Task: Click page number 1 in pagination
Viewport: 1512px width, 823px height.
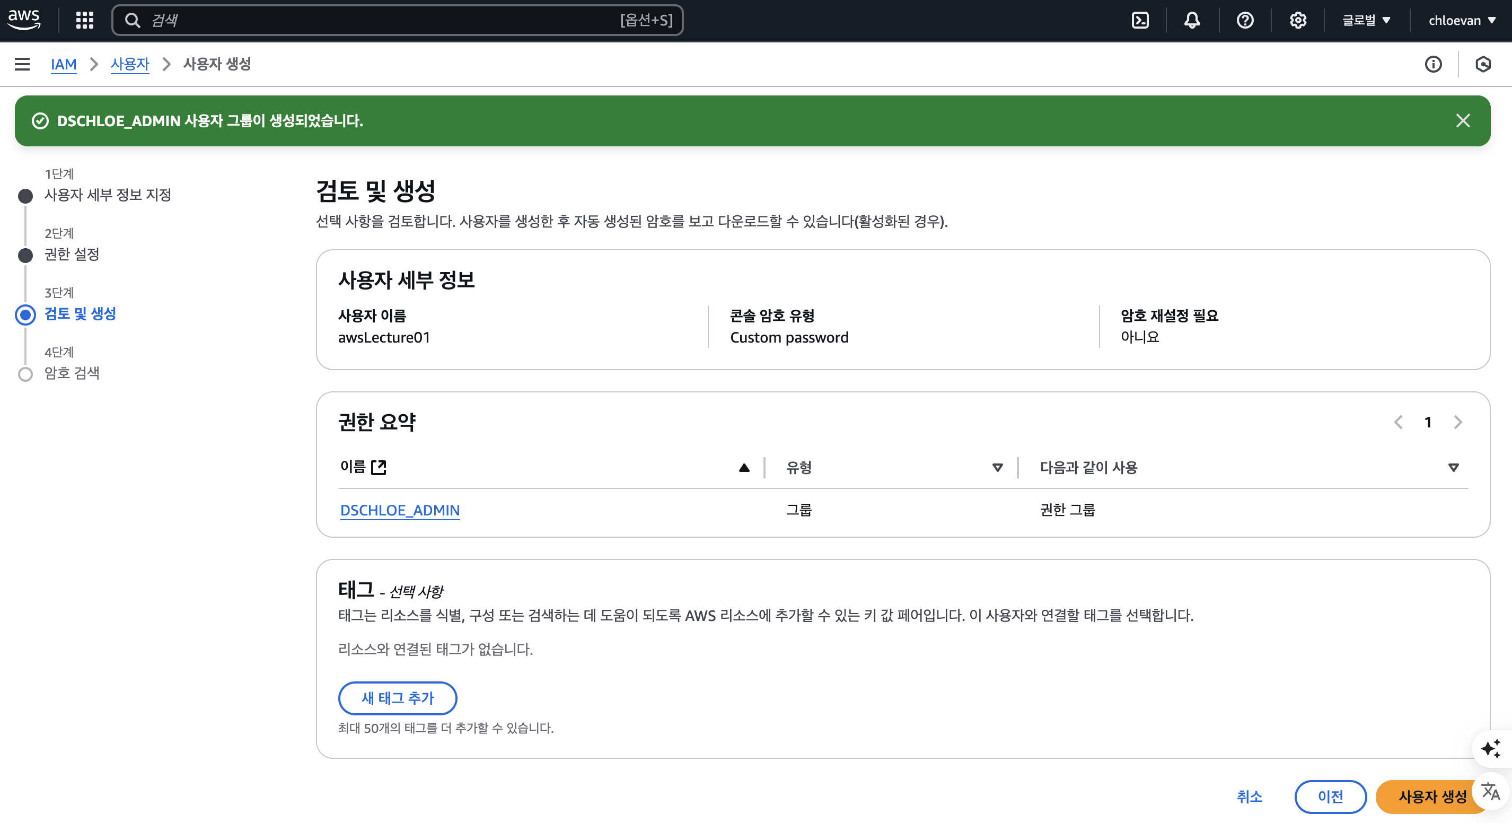Action: pos(1428,422)
